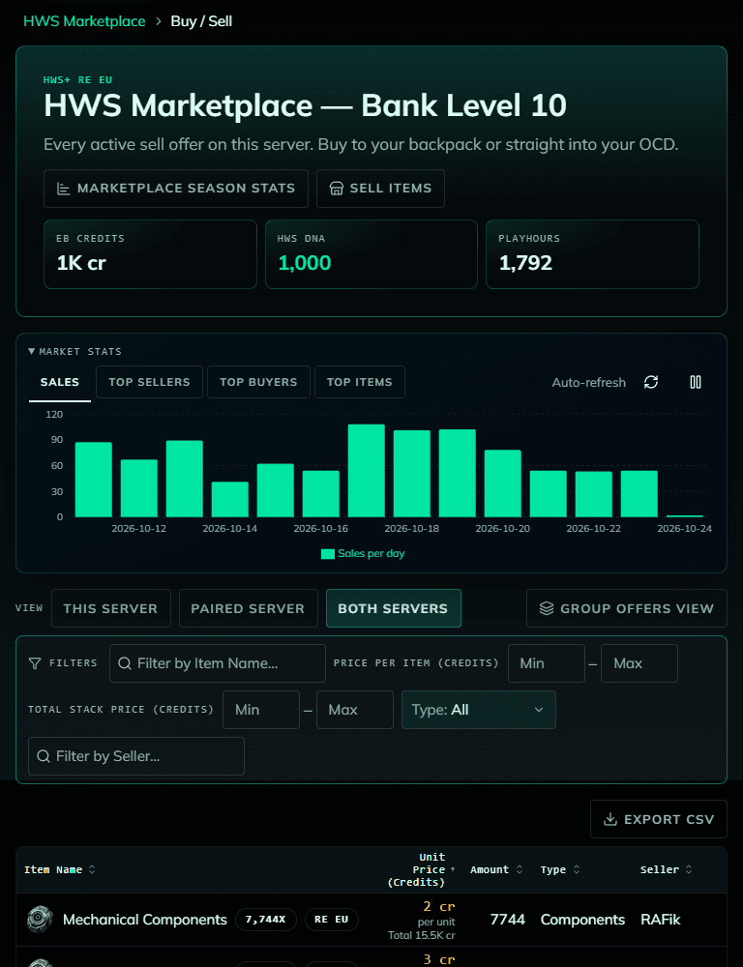This screenshot has width=743, height=967.
Task: Toggle the Sales per day legend
Action: pos(363,554)
